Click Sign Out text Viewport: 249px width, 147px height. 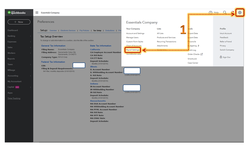point(227,57)
